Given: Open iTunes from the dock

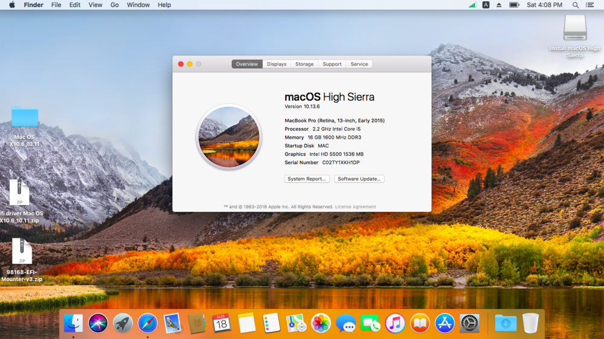Looking at the screenshot, I should [x=395, y=323].
